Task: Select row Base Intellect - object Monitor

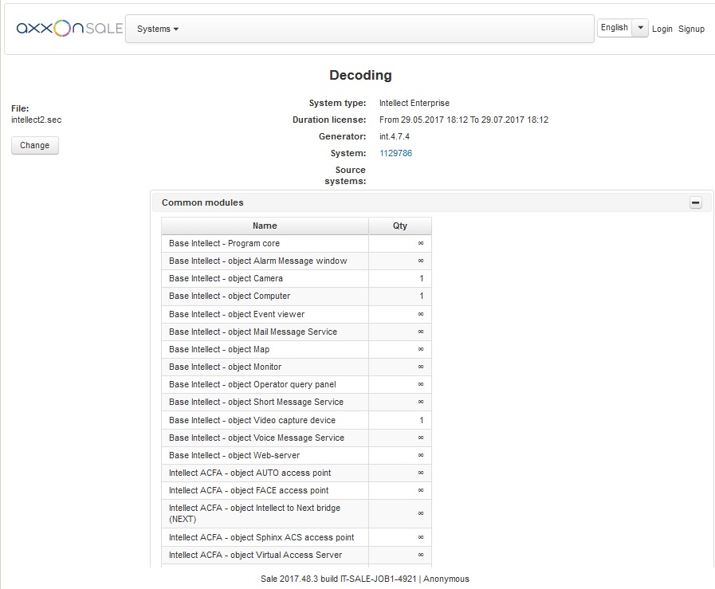Action: point(296,367)
